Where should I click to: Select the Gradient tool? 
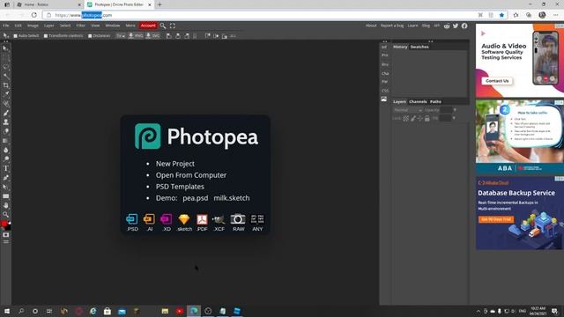tap(5, 141)
